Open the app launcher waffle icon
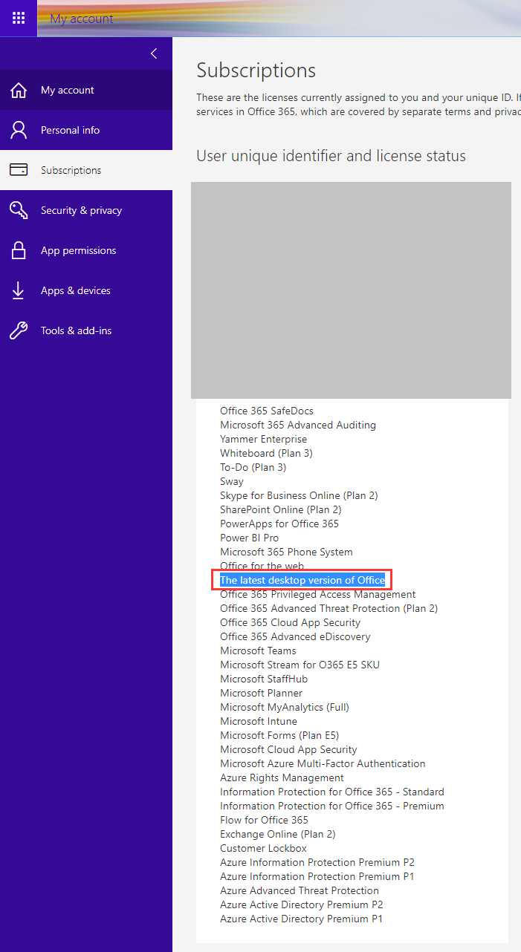Image resolution: width=521 pixels, height=952 pixels. (x=19, y=18)
